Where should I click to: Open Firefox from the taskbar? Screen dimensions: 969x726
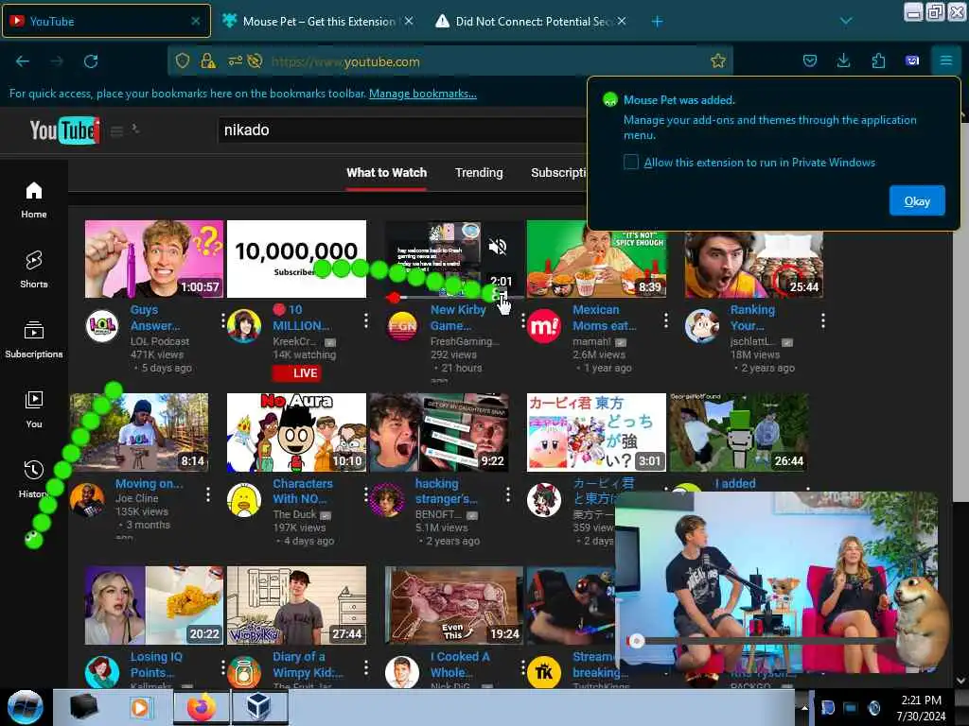coord(202,707)
